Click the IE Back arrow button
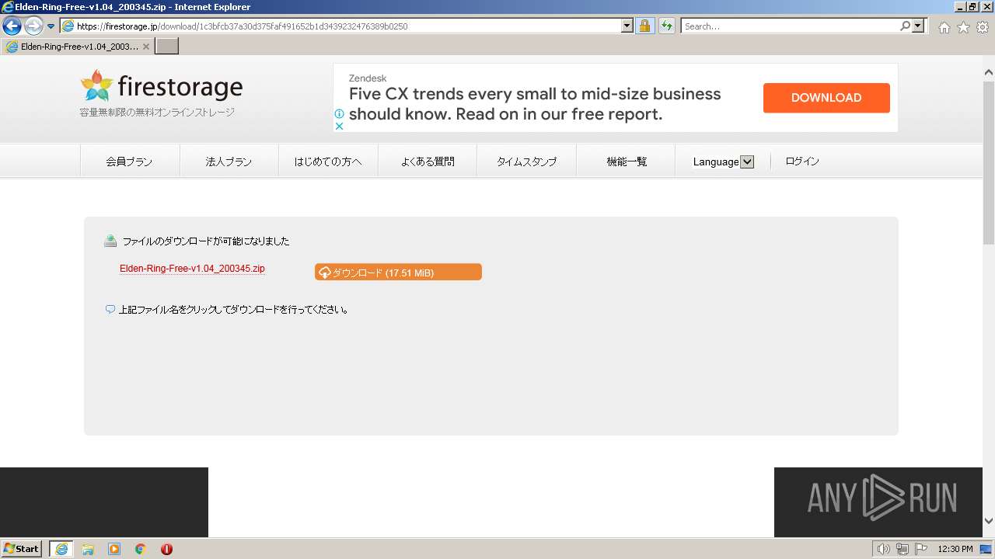 coord(12,26)
